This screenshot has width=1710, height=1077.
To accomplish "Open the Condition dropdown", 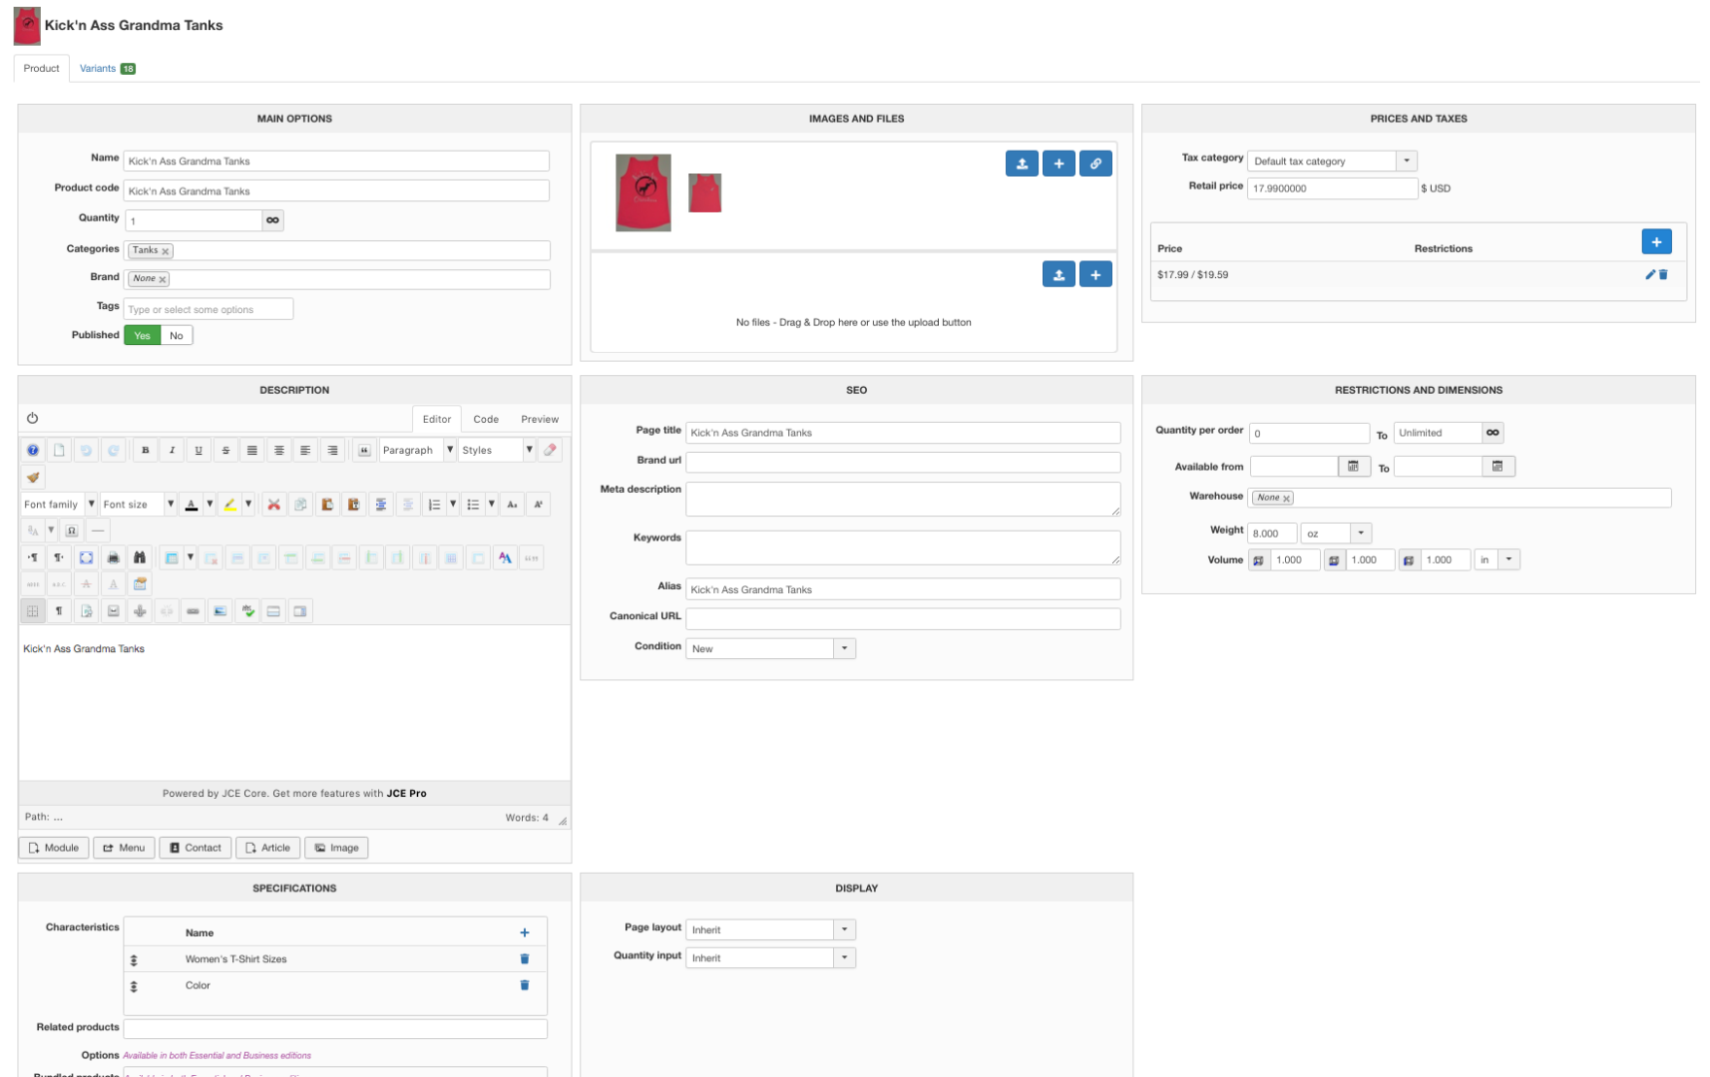I will (770, 649).
